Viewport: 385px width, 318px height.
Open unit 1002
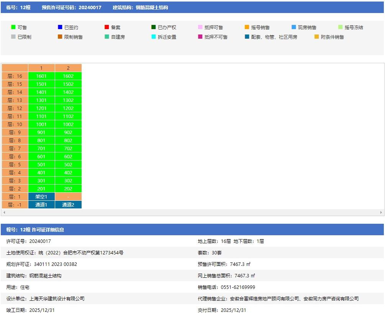point(68,124)
